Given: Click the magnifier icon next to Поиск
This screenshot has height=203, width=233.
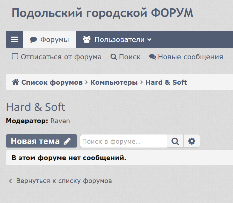Looking at the screenshot, I should [x=114, y=57].
